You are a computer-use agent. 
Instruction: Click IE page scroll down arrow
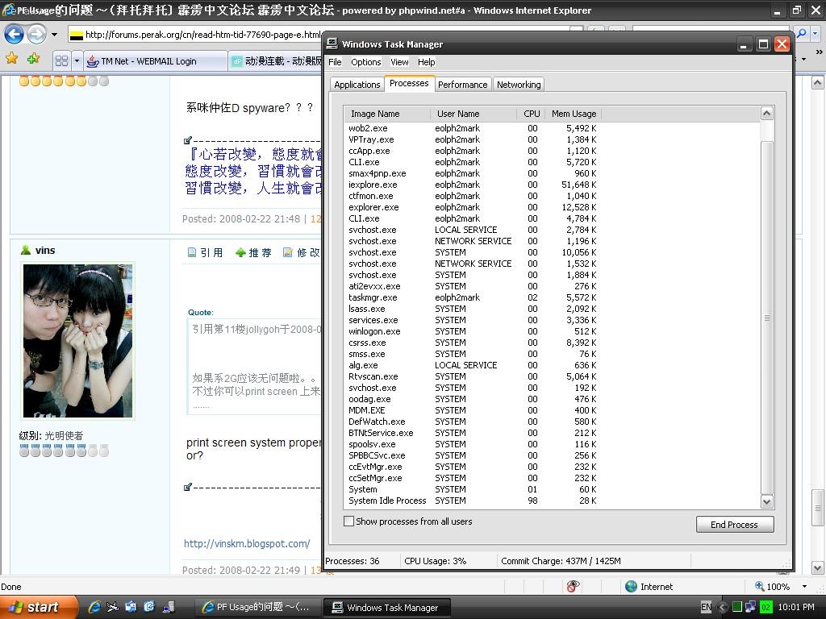pyautogui.click(x=818, y=568)
